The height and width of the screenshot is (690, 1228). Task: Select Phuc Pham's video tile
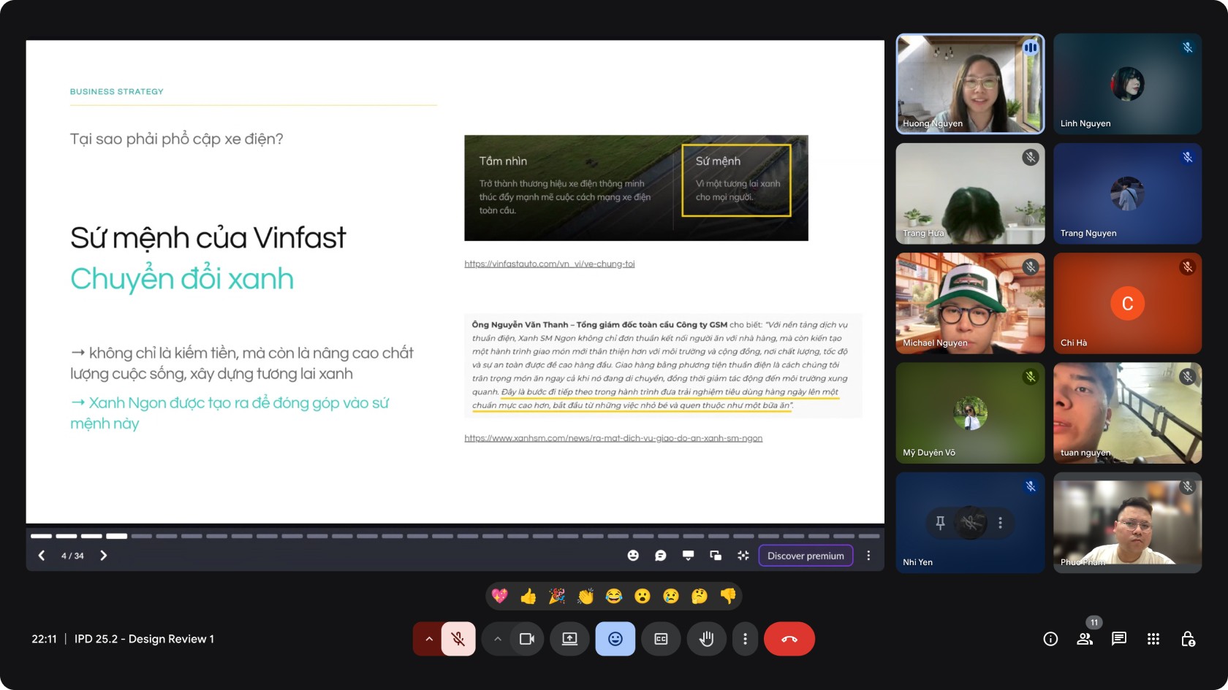1127,522
